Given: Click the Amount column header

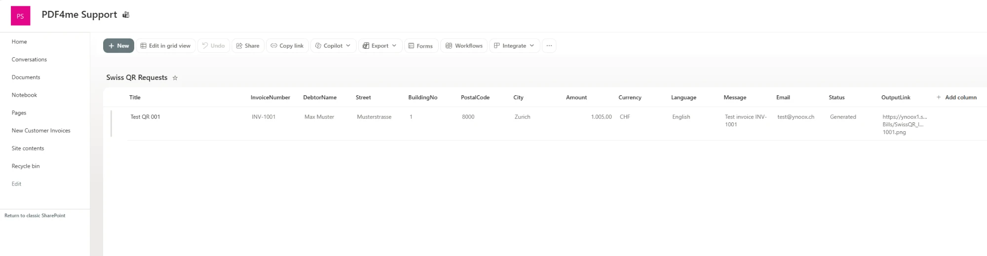Looking at the screenshot, I should pyautogui.click(x=576, y=98).
